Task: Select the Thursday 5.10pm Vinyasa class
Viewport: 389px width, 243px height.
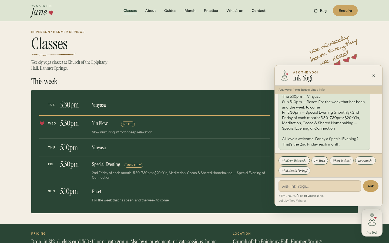Action: click(155, 148)
